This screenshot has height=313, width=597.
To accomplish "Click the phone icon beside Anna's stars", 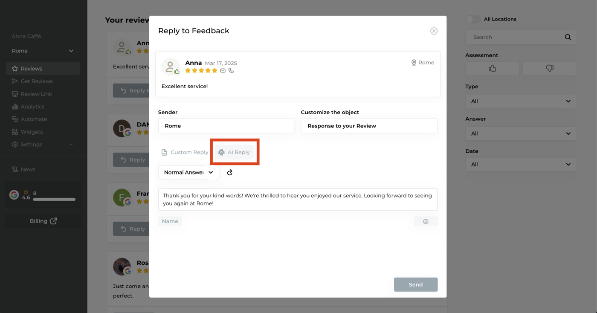I will click(x=231, y=71).
